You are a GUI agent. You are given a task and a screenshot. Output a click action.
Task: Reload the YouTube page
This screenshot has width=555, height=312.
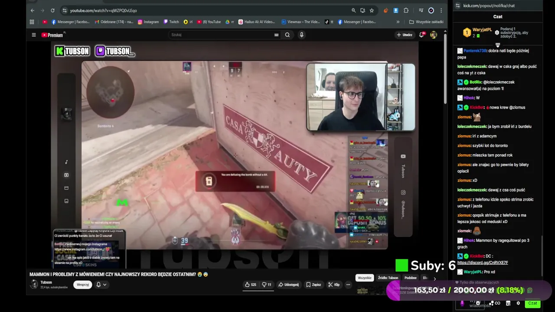click(x=52, y=10)
